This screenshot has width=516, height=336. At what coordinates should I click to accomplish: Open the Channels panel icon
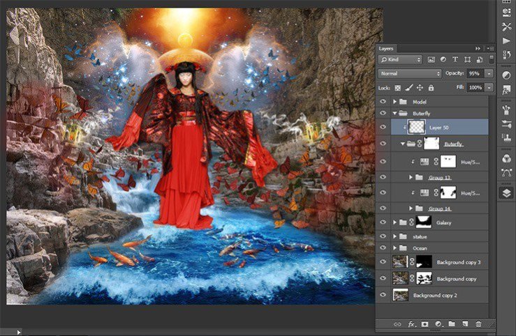coord(506,159)
